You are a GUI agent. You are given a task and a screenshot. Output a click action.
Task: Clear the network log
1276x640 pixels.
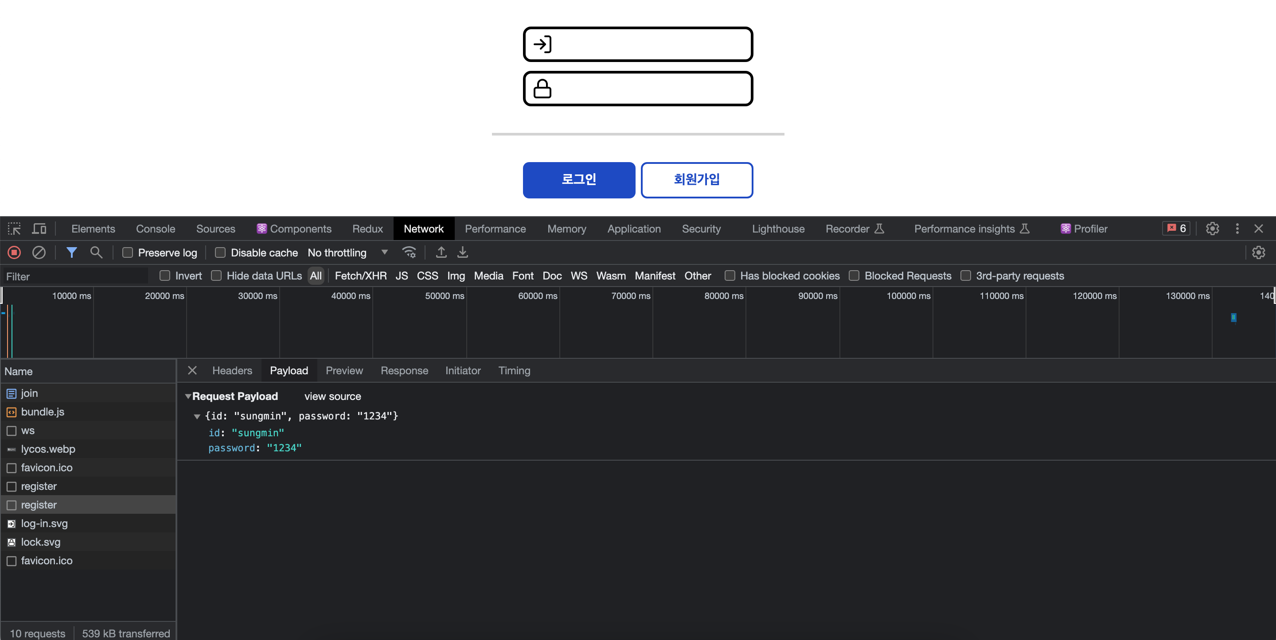point(39,252)
